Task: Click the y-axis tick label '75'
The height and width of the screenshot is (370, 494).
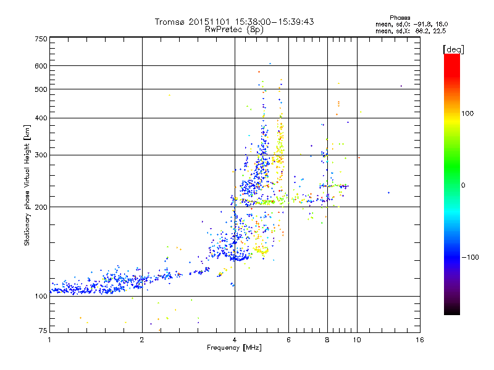Action: tap(43, 331)
